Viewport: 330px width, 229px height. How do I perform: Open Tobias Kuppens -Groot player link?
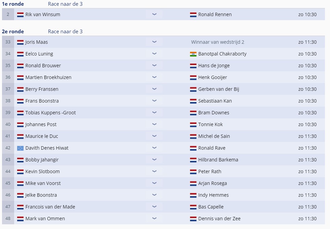[x=50, y=113]
